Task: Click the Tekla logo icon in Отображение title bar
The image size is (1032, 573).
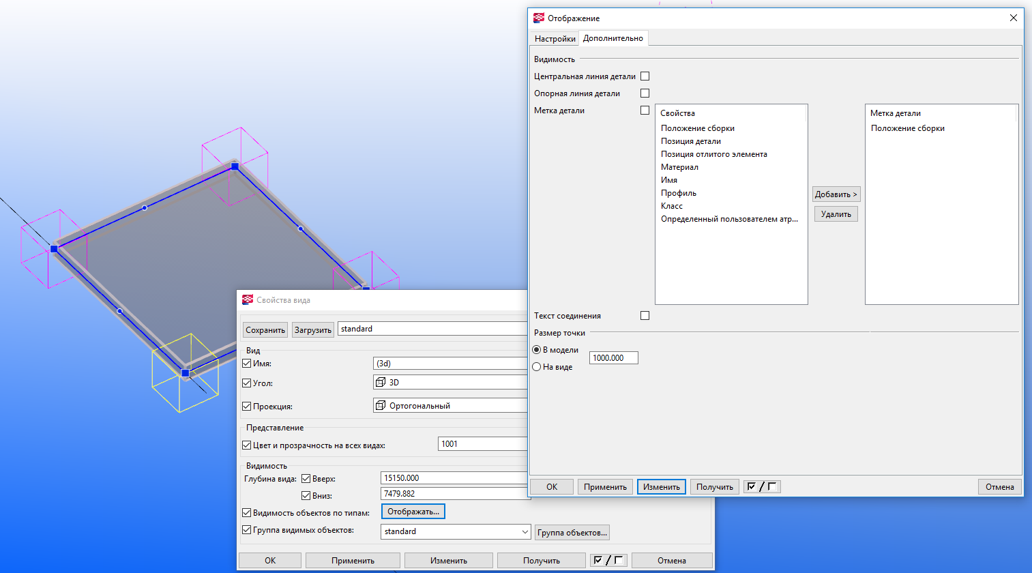Action: pyautogui.click(x=539, y=18)
